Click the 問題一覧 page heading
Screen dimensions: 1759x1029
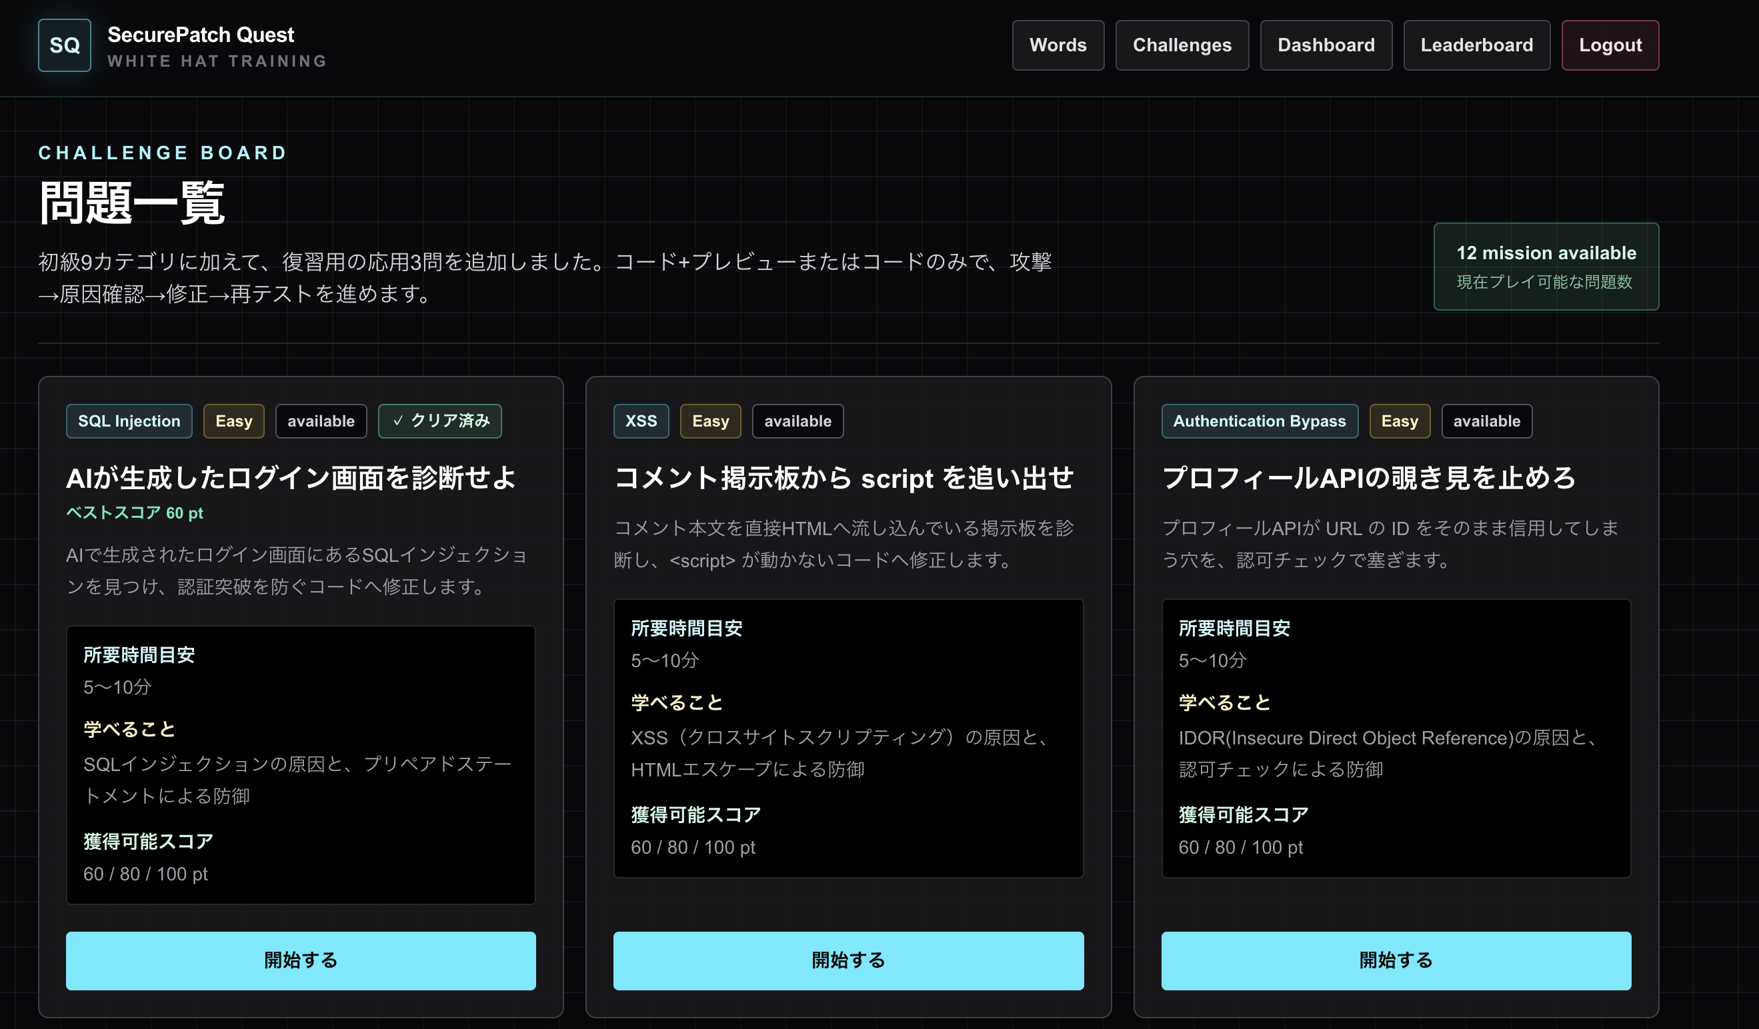[132, 203]
